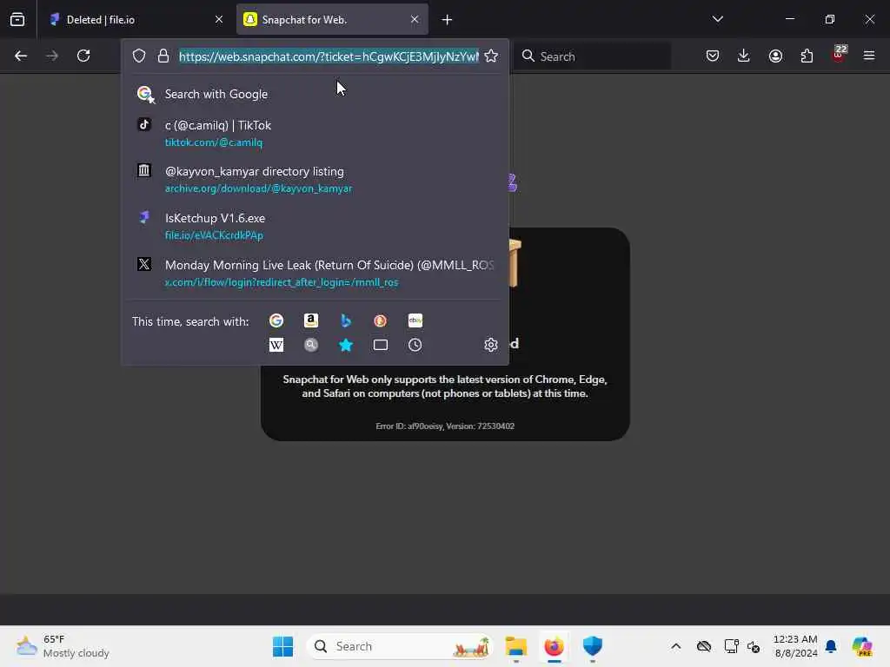Bookmark this page with the star icon
Image resolution: width=890 pixels, height=667 pixels.
pos(491,56)
